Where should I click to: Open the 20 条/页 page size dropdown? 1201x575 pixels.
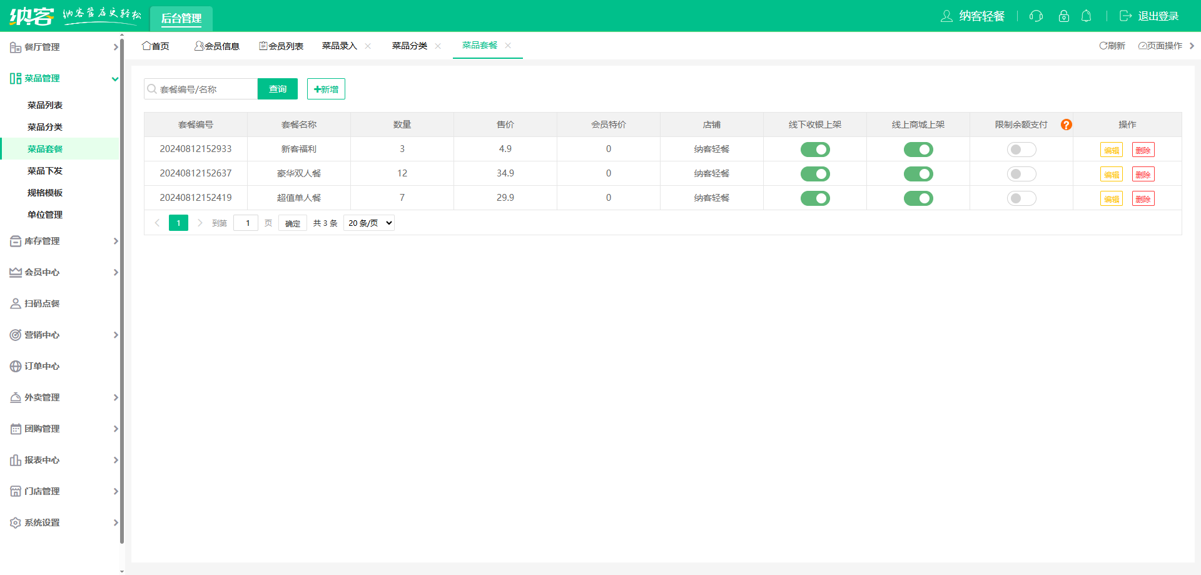pos(369,223)
